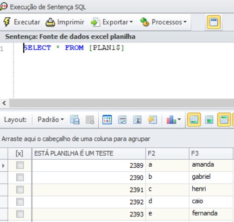Click the Imprimir printer icon
This screenshot has height=222, width=234.
coord(50,22)
